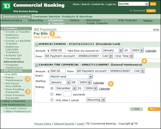The image size is (161, 129).
Task: Open Calendar link for Starting date
Action: pyautogui.click(x=99, y=83)
